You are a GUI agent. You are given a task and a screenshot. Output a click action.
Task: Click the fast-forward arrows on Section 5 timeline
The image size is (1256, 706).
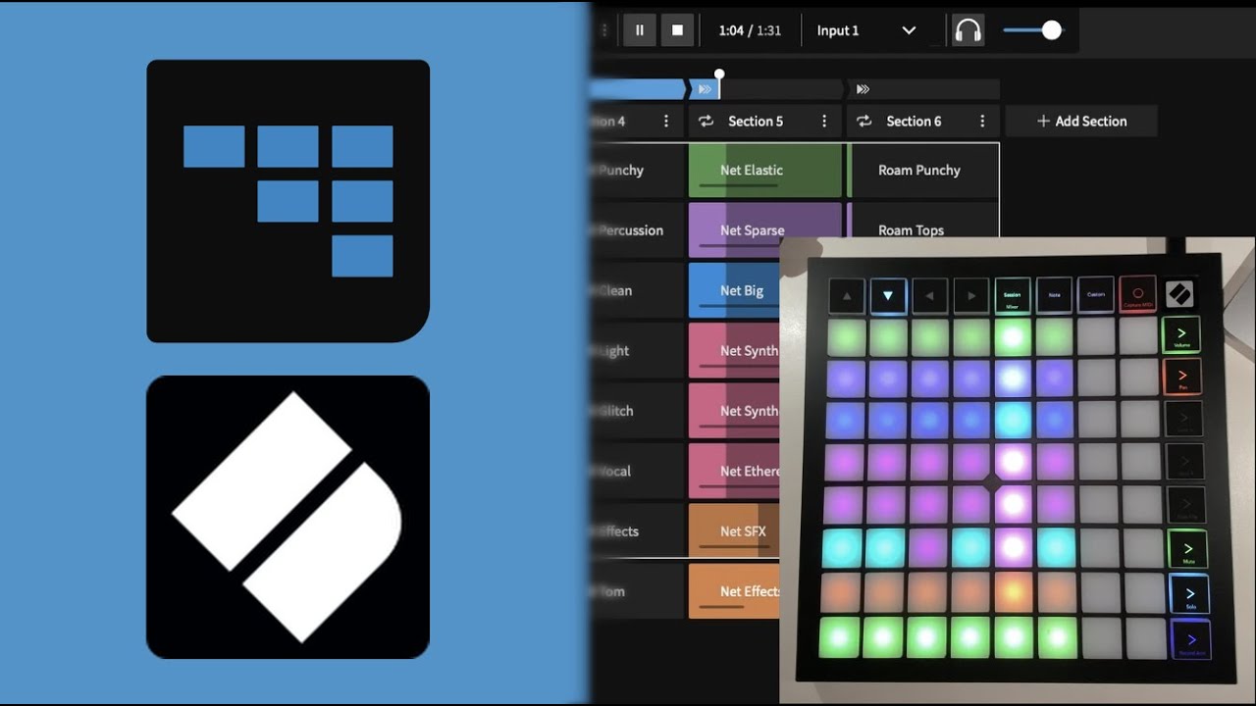pyautogui.click(x=705, y=89)
